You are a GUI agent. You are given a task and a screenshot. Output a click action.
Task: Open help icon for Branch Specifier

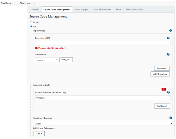[x=168, y=92]
